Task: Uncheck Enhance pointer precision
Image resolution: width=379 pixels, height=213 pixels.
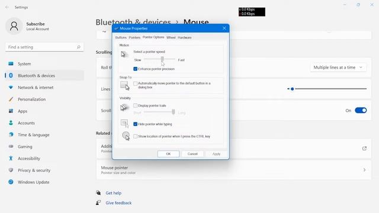Action: click(136, 69)
